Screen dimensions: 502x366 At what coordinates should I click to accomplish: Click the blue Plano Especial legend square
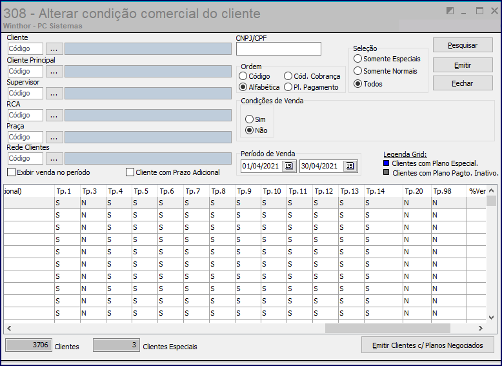tap(386, 163)
